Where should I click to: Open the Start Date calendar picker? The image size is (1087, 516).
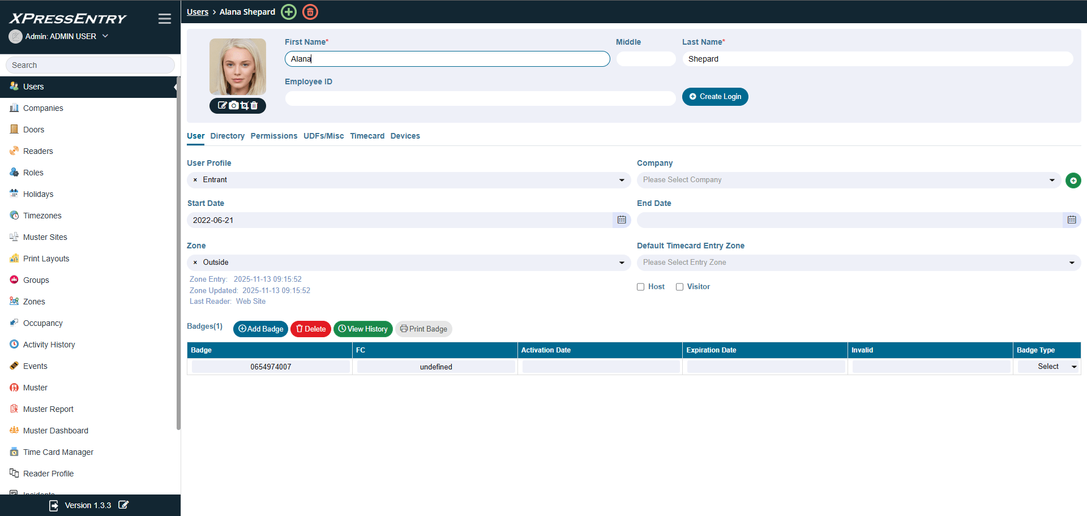point(622,220)
